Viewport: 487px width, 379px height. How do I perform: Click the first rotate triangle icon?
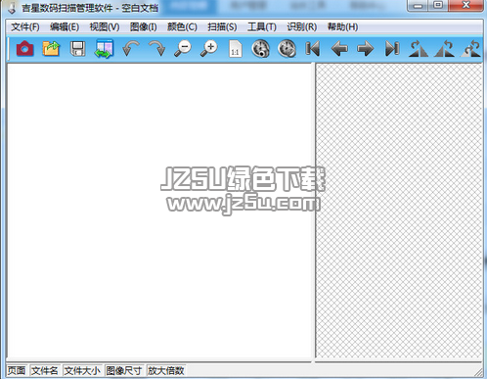click(419, 49)
